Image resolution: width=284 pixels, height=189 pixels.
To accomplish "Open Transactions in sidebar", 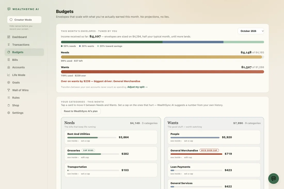I will 24,45.
